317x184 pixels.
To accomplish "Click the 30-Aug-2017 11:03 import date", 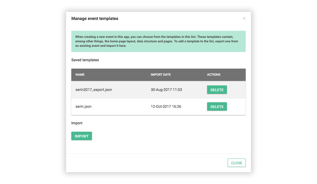I will (166, 90).
